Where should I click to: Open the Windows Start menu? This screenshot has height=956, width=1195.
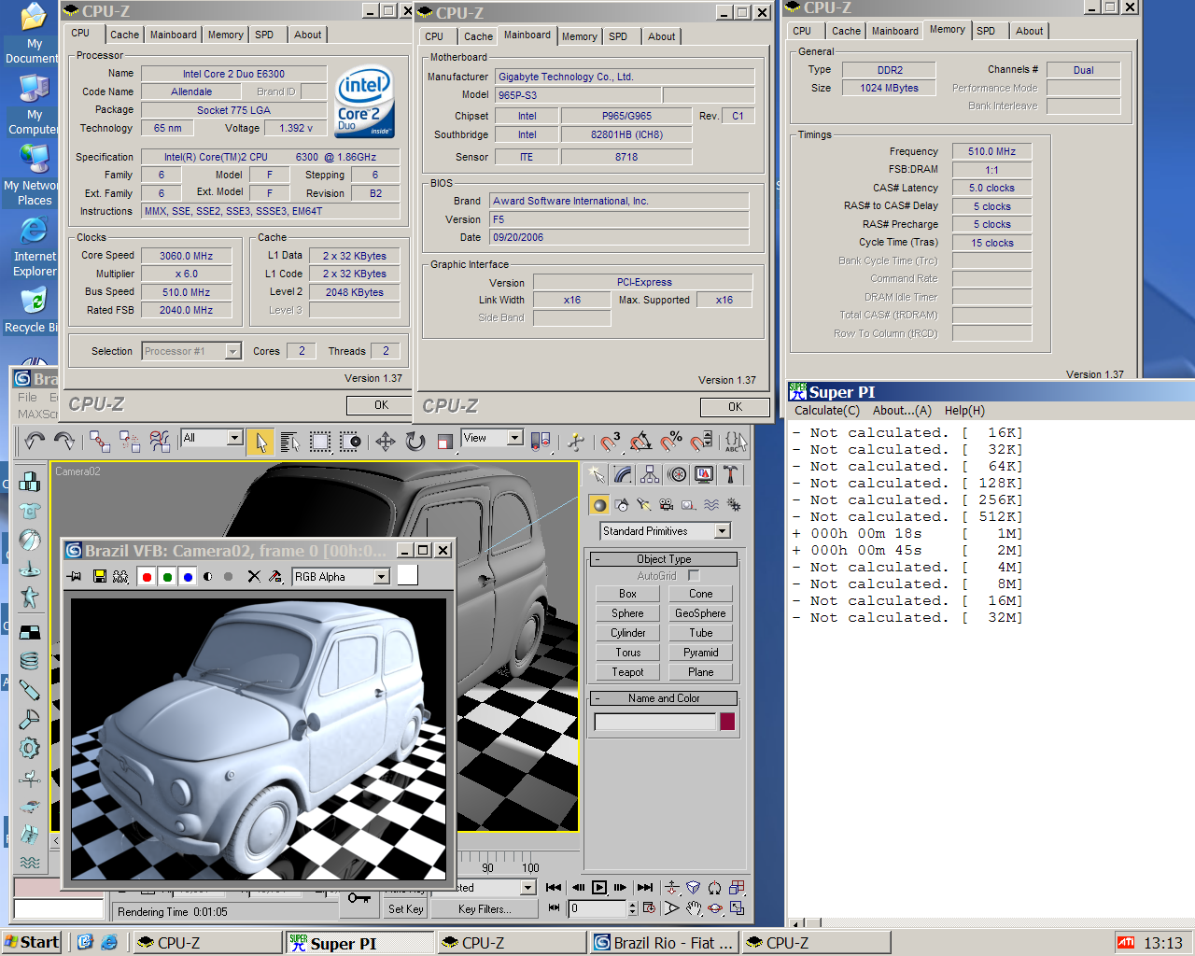point(32,942)
